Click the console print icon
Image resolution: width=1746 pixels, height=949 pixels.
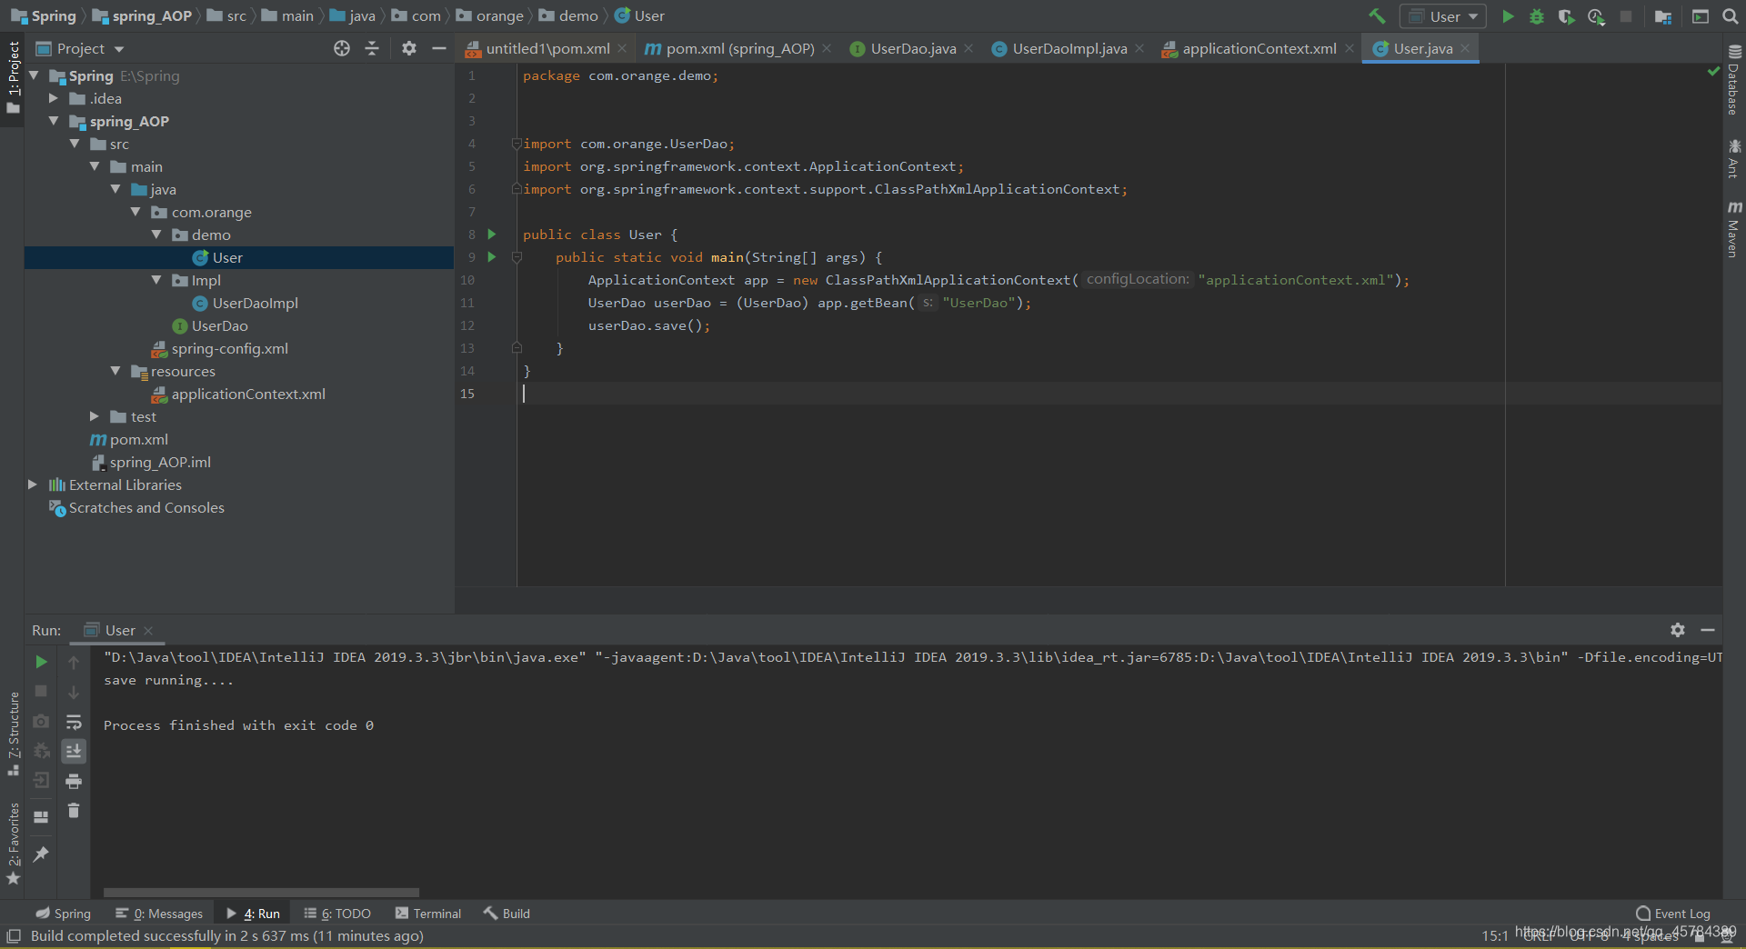point(74,781)
